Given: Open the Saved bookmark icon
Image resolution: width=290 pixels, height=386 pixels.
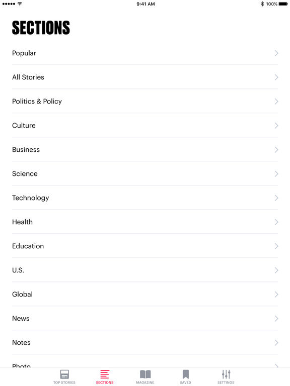Looking at the screenshot, I should tap(185, 374).
